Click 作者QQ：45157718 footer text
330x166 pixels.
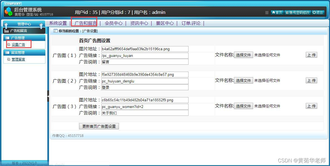pos(68,135)
